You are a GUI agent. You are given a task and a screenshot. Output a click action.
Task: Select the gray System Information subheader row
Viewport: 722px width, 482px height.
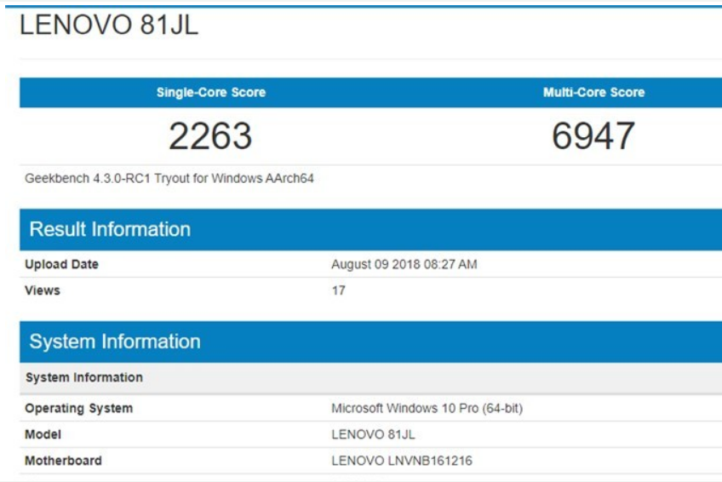pyautogui.click(x=370, y=377)
